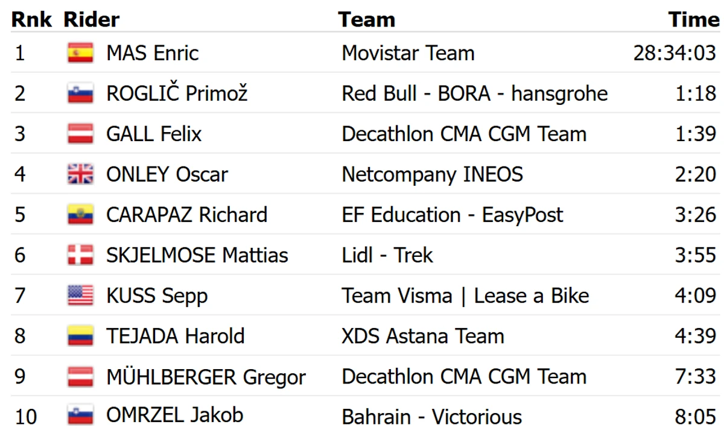Click the Austrian flag beside GALL Felix
This screenshot has width=724, height=433.
pos(80,134)
